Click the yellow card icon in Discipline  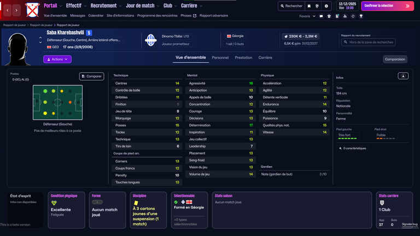pyautogui.click(x=136, y=203)
